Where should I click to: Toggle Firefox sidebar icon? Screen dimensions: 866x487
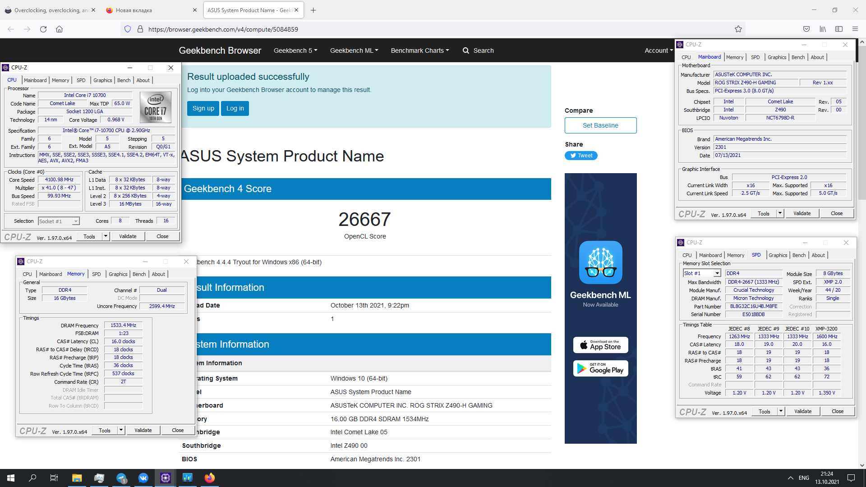[839, 29]
